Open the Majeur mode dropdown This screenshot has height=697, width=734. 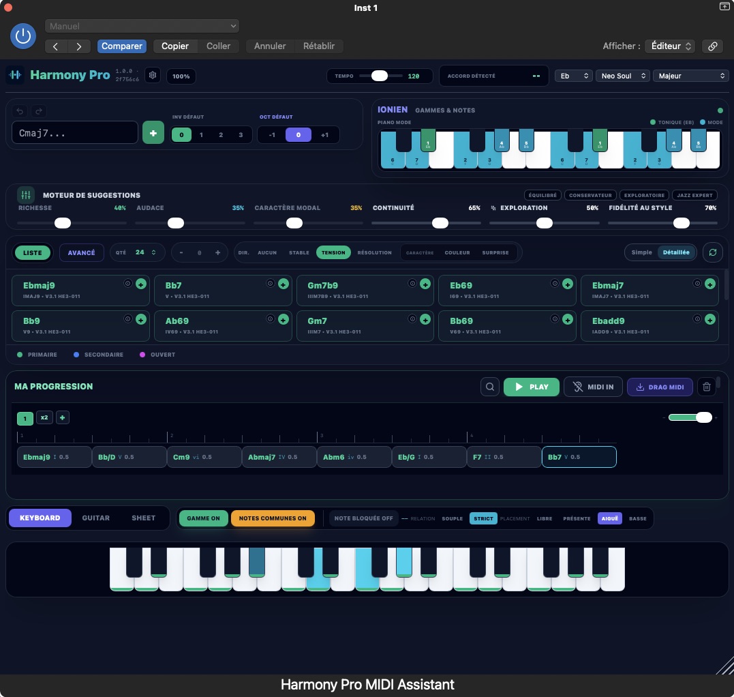click(x=690, y=76)
